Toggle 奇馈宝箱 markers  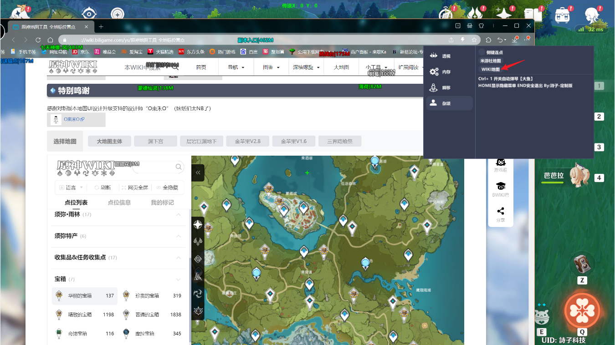(x=85, y=334)
